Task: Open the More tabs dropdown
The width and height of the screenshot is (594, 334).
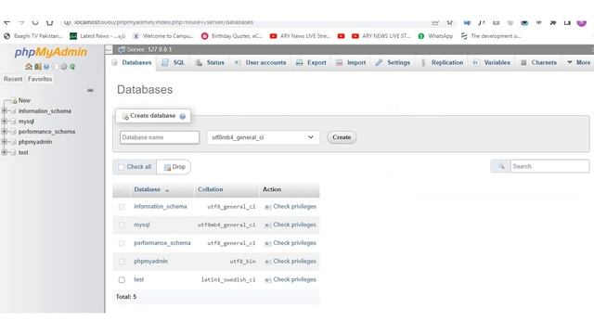Action: click(578, 62)
